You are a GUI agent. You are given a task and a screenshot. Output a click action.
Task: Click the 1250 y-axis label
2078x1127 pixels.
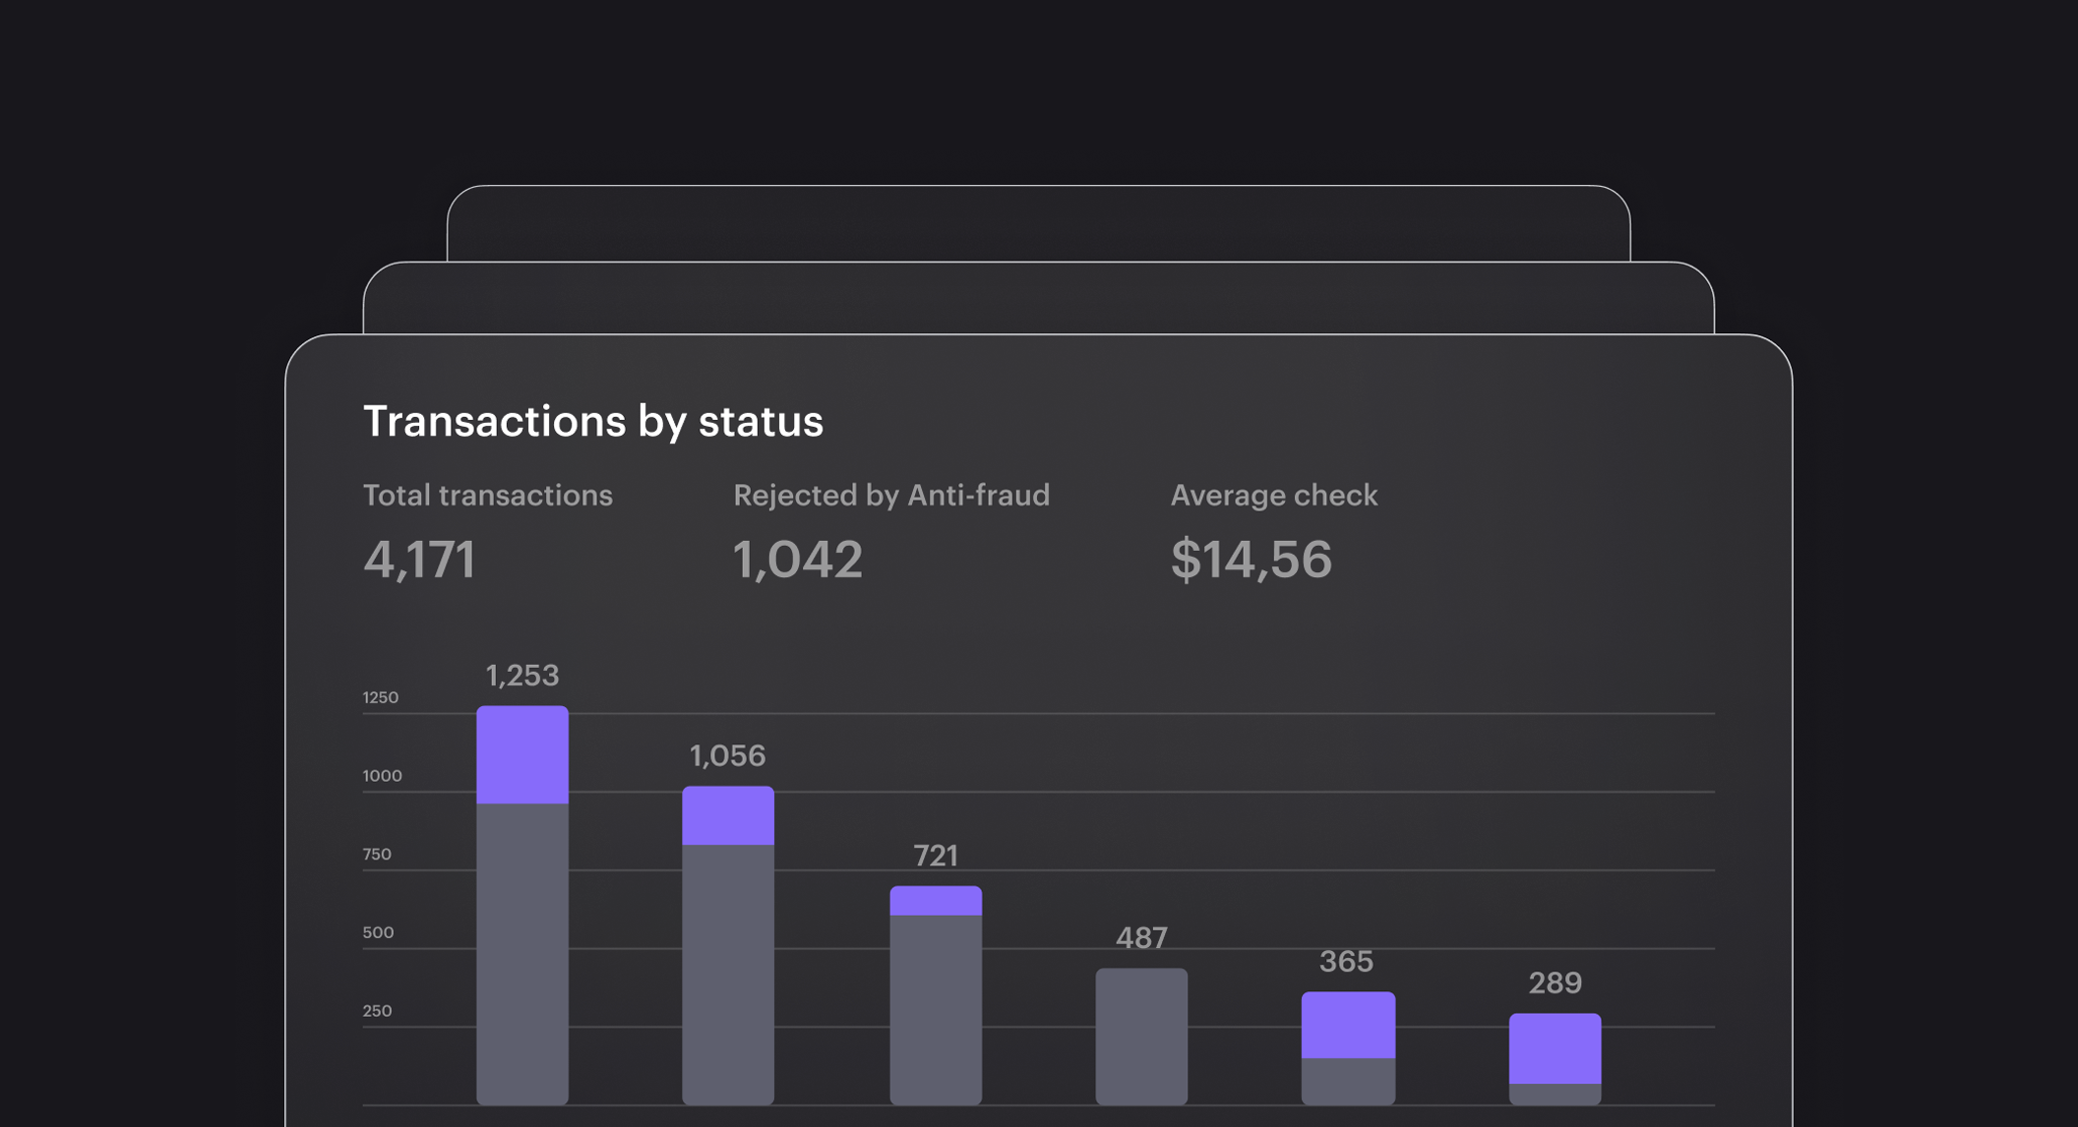tap(381, 697)
